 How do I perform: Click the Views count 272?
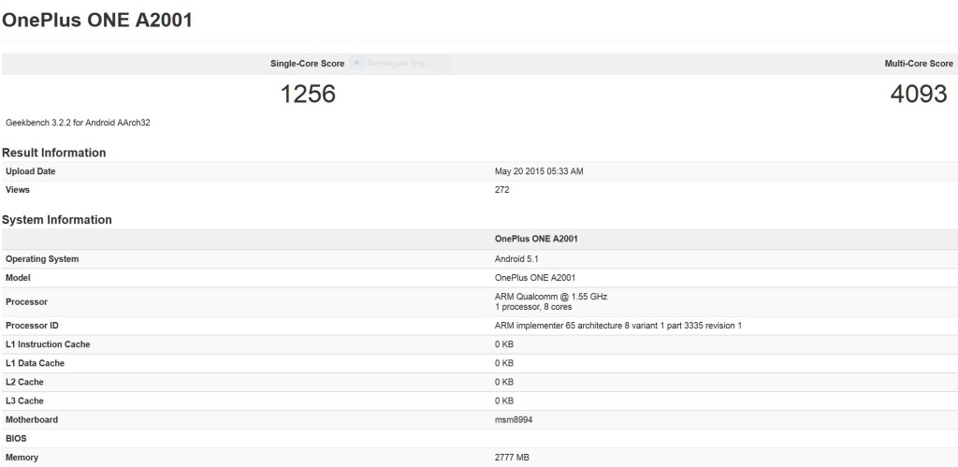(x=501, y=189)
